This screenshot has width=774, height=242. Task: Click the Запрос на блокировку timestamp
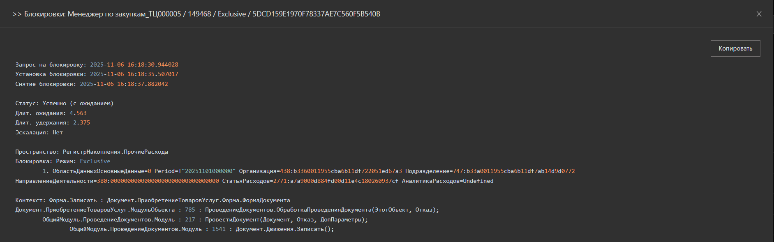pyautogui.click(x=134, y=65)
